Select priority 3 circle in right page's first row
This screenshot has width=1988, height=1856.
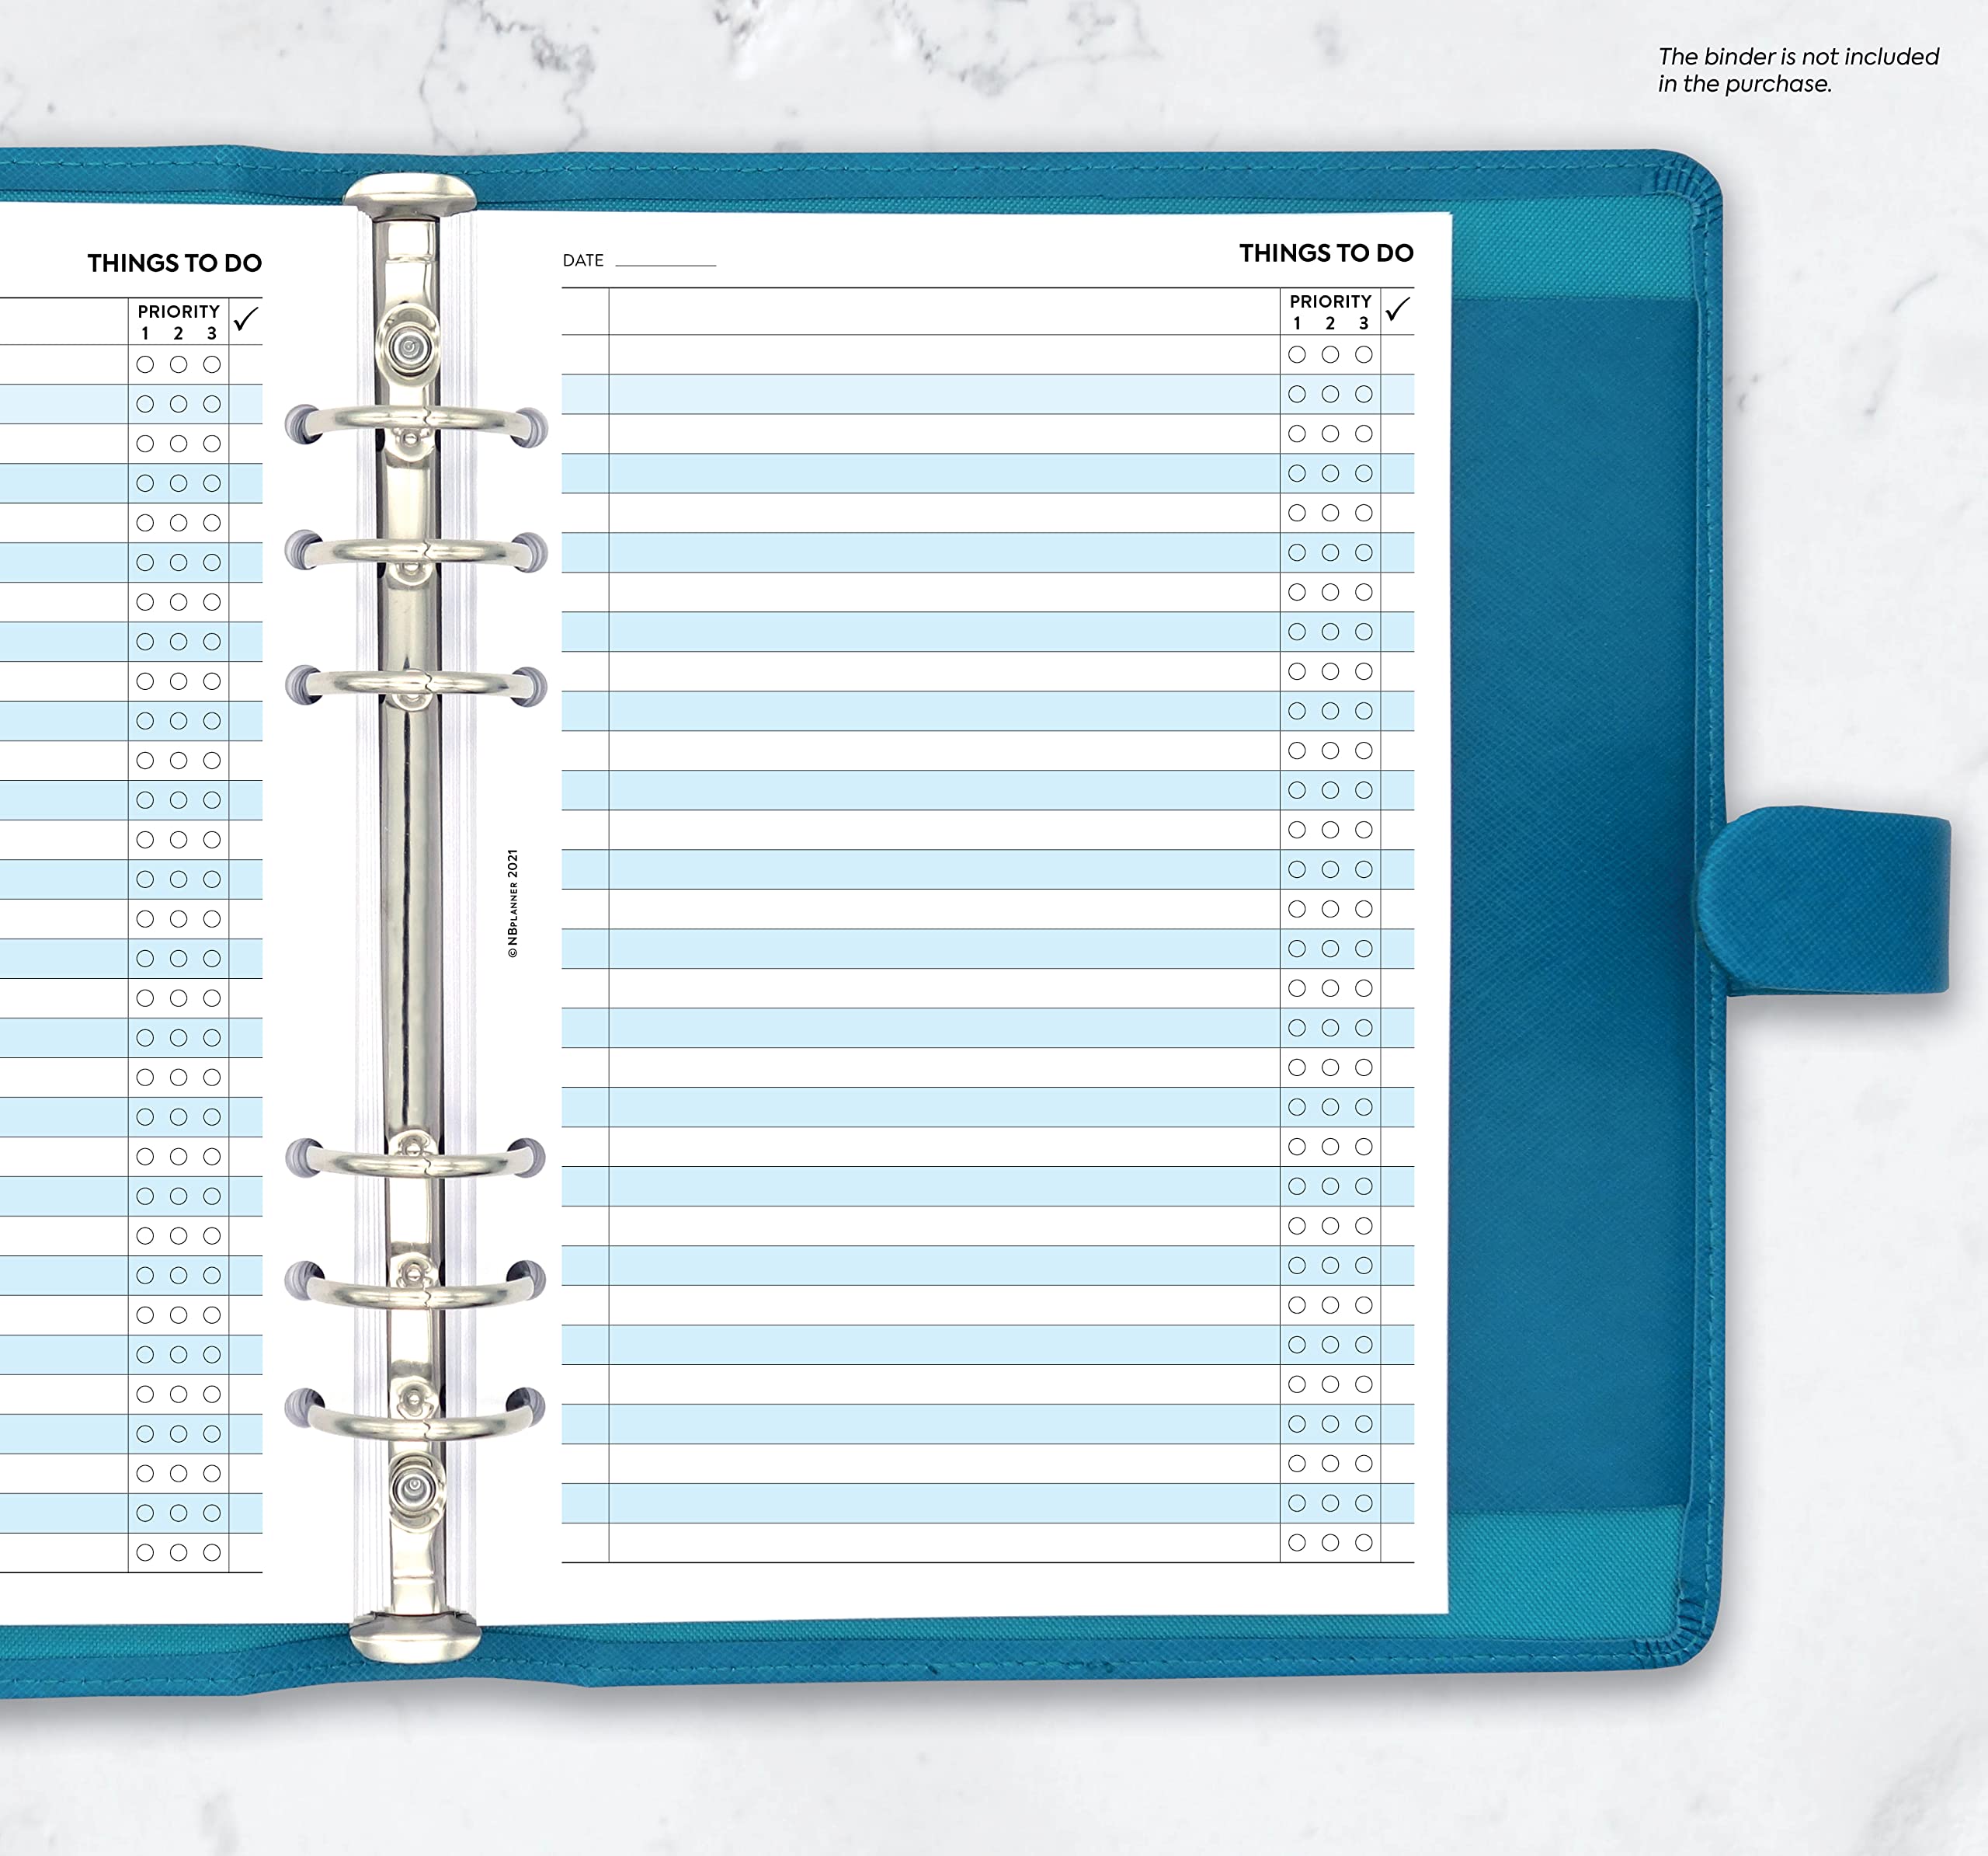point(1363,354)
